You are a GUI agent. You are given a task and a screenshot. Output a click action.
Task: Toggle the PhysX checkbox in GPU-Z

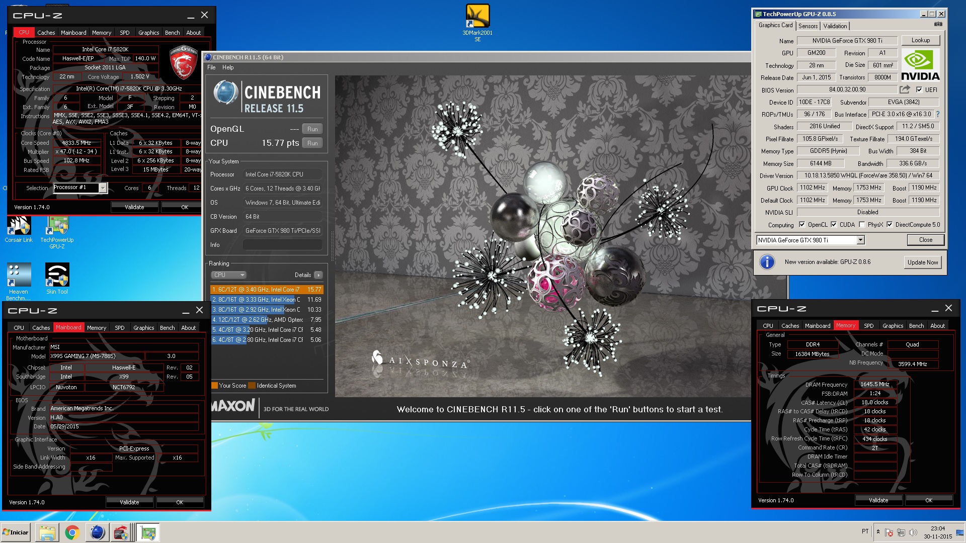[x=862, y=225]
